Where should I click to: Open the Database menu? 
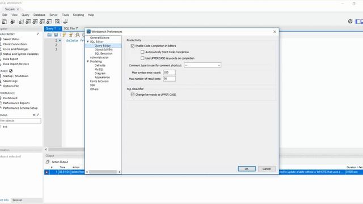point(39,15)
